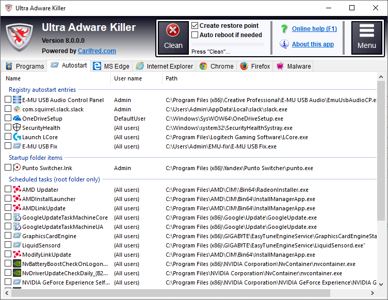Viewport: 388px width, 300px height.
Task: Click the OneDriveSetup cloud icon
Action: point(17,118)
